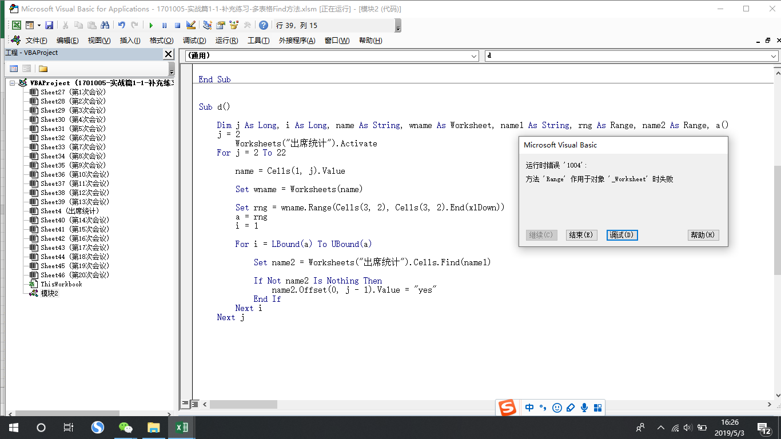
Task: Open the 编辑(E) menu
Action: click(67, 41)
